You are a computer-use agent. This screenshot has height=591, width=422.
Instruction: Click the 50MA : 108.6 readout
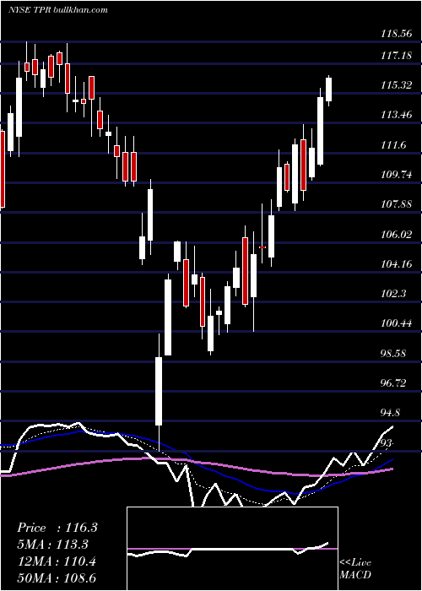(x=57, y=578)
